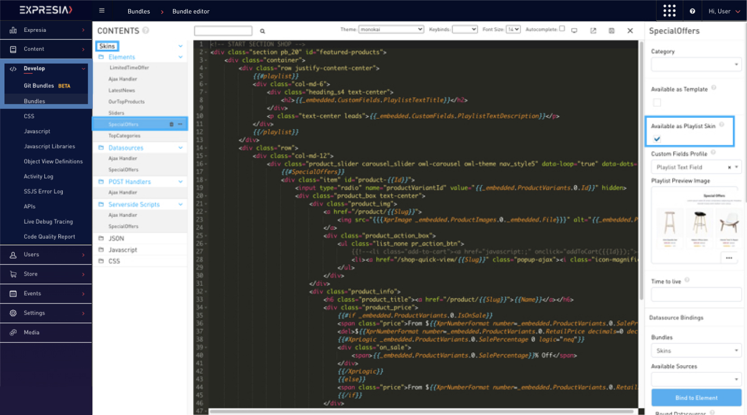Viewport: 747px width, 415px height.
Task: Click the Bind to Element button
Action: pos(696,398)
